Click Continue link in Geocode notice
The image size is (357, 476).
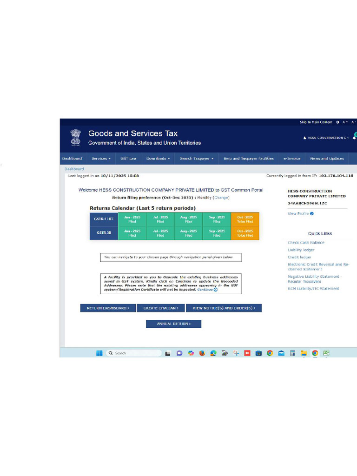207,290
